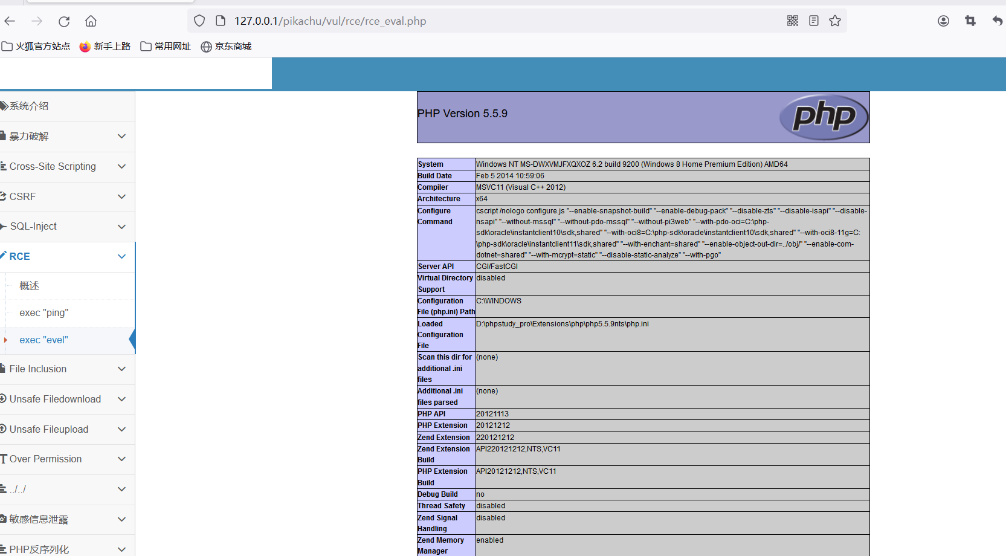The image size is (1006, 556).
Task: Collapse the RCE section chevron
Action: coord(121,256)
